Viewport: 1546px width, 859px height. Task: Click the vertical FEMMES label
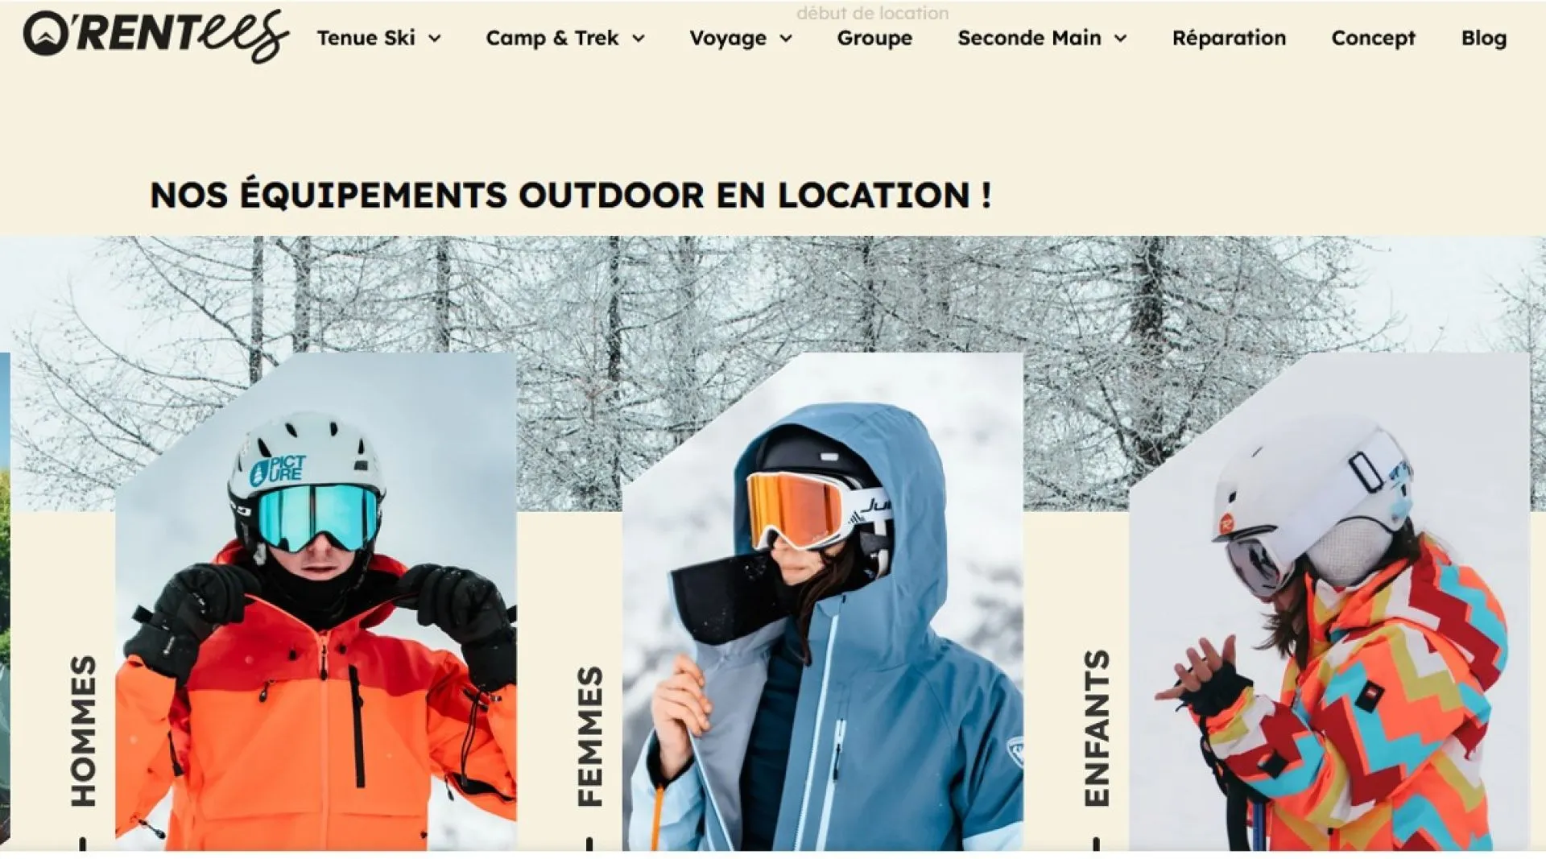(x=589, y=736)
